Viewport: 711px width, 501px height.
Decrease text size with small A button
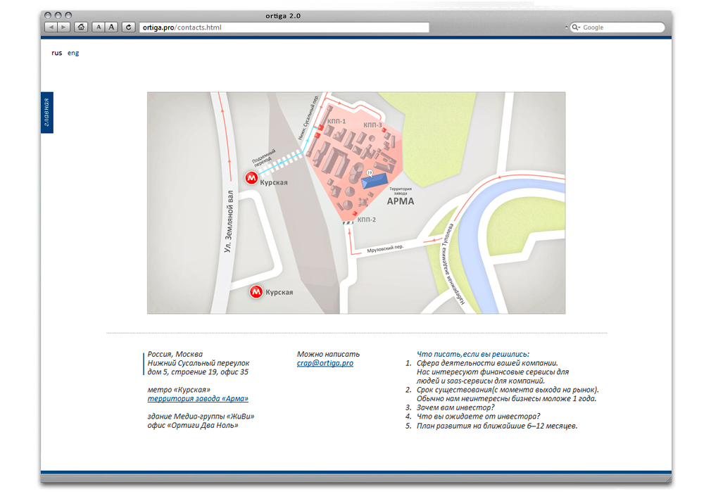(x=99, y=27)
